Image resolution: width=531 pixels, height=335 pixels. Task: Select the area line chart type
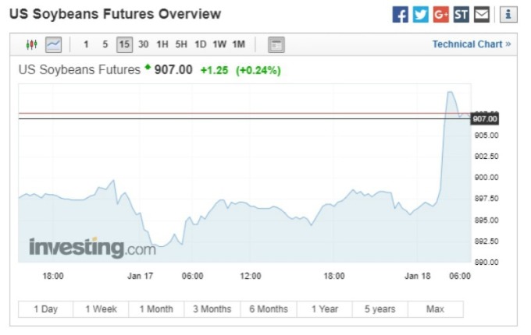click(54, 44)
